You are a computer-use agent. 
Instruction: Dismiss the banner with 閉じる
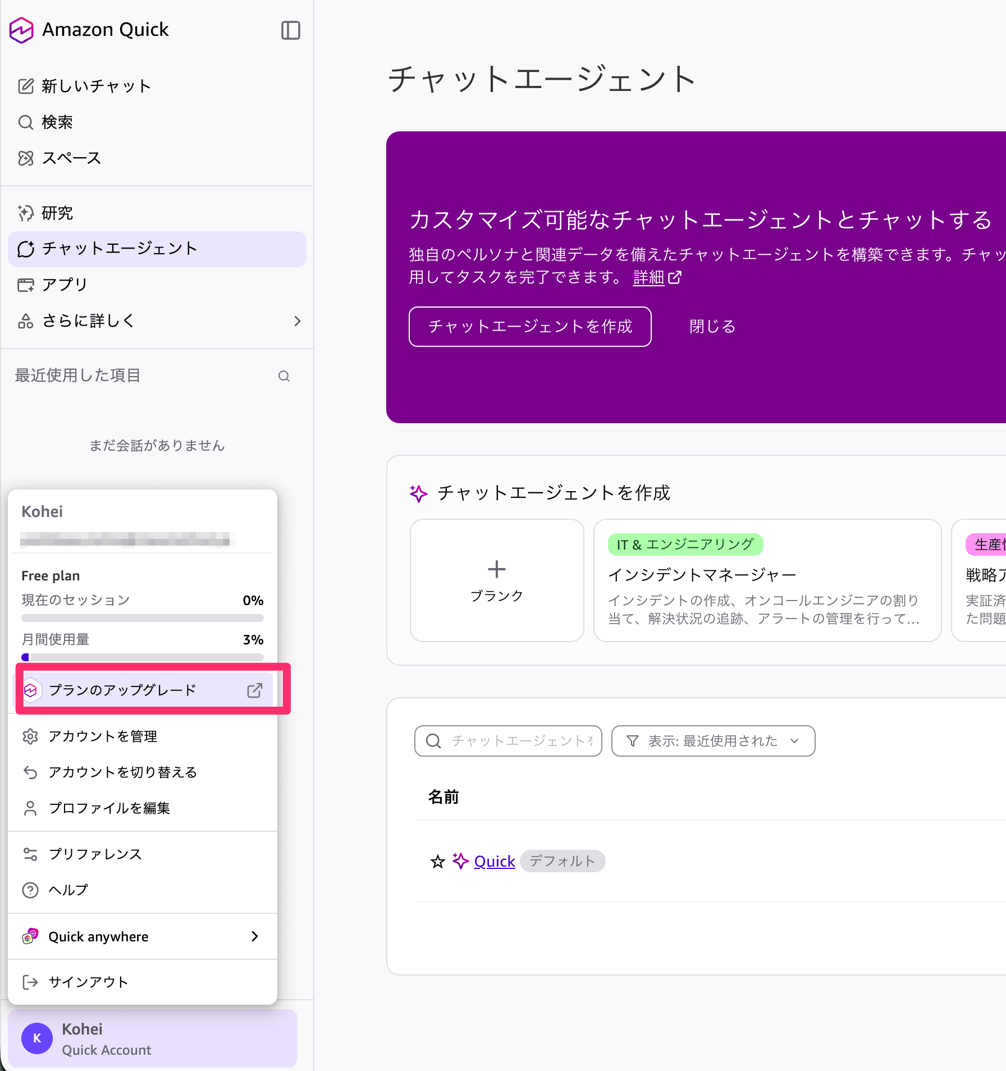[712, 327]
